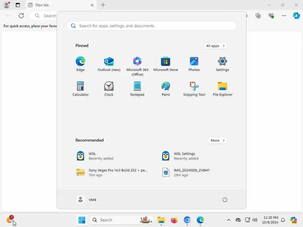Open File Explorer from pinned apps

point(223,89)
